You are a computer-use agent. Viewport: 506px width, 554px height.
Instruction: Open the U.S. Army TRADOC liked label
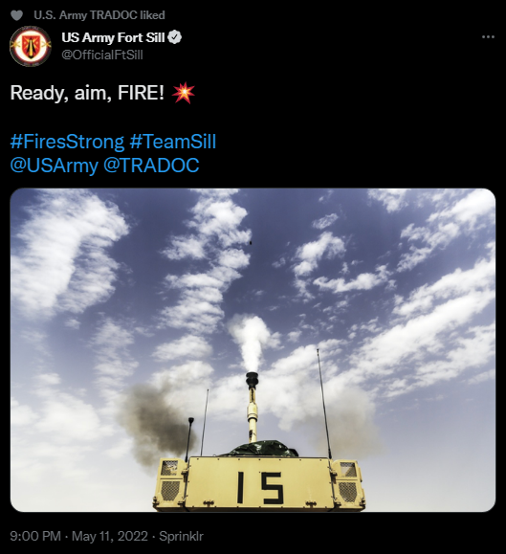99,15
